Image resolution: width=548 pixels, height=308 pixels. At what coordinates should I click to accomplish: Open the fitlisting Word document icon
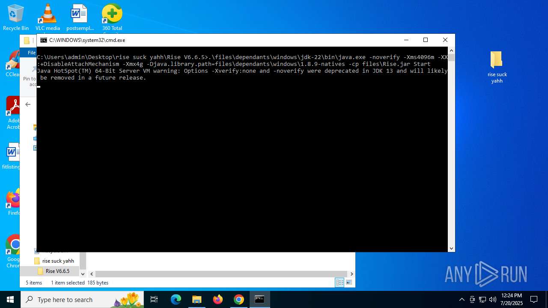pos(12,156)
